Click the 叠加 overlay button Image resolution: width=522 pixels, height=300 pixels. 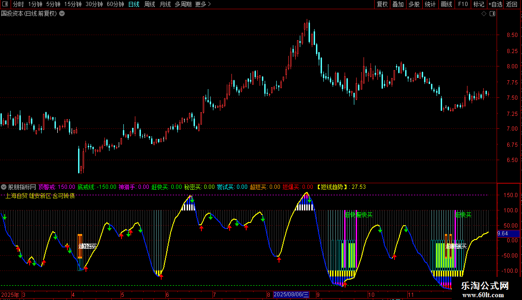pyautogui.click(x=398, y=5)
